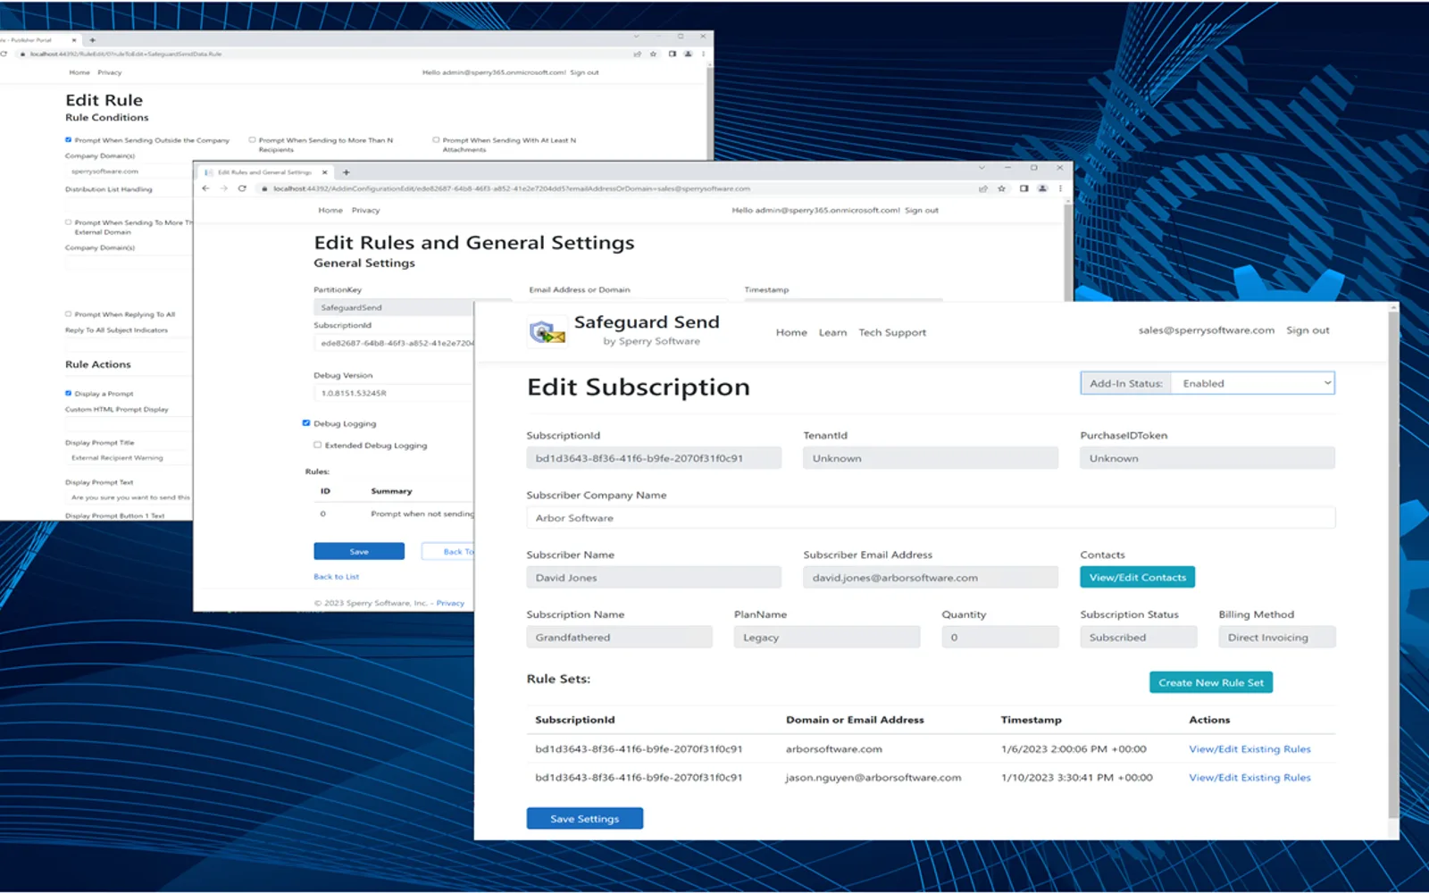Viewport: 1429px width, 893px height.
Task: Open profile icon in Edit Rule browser window
Action: pos(688,54)
